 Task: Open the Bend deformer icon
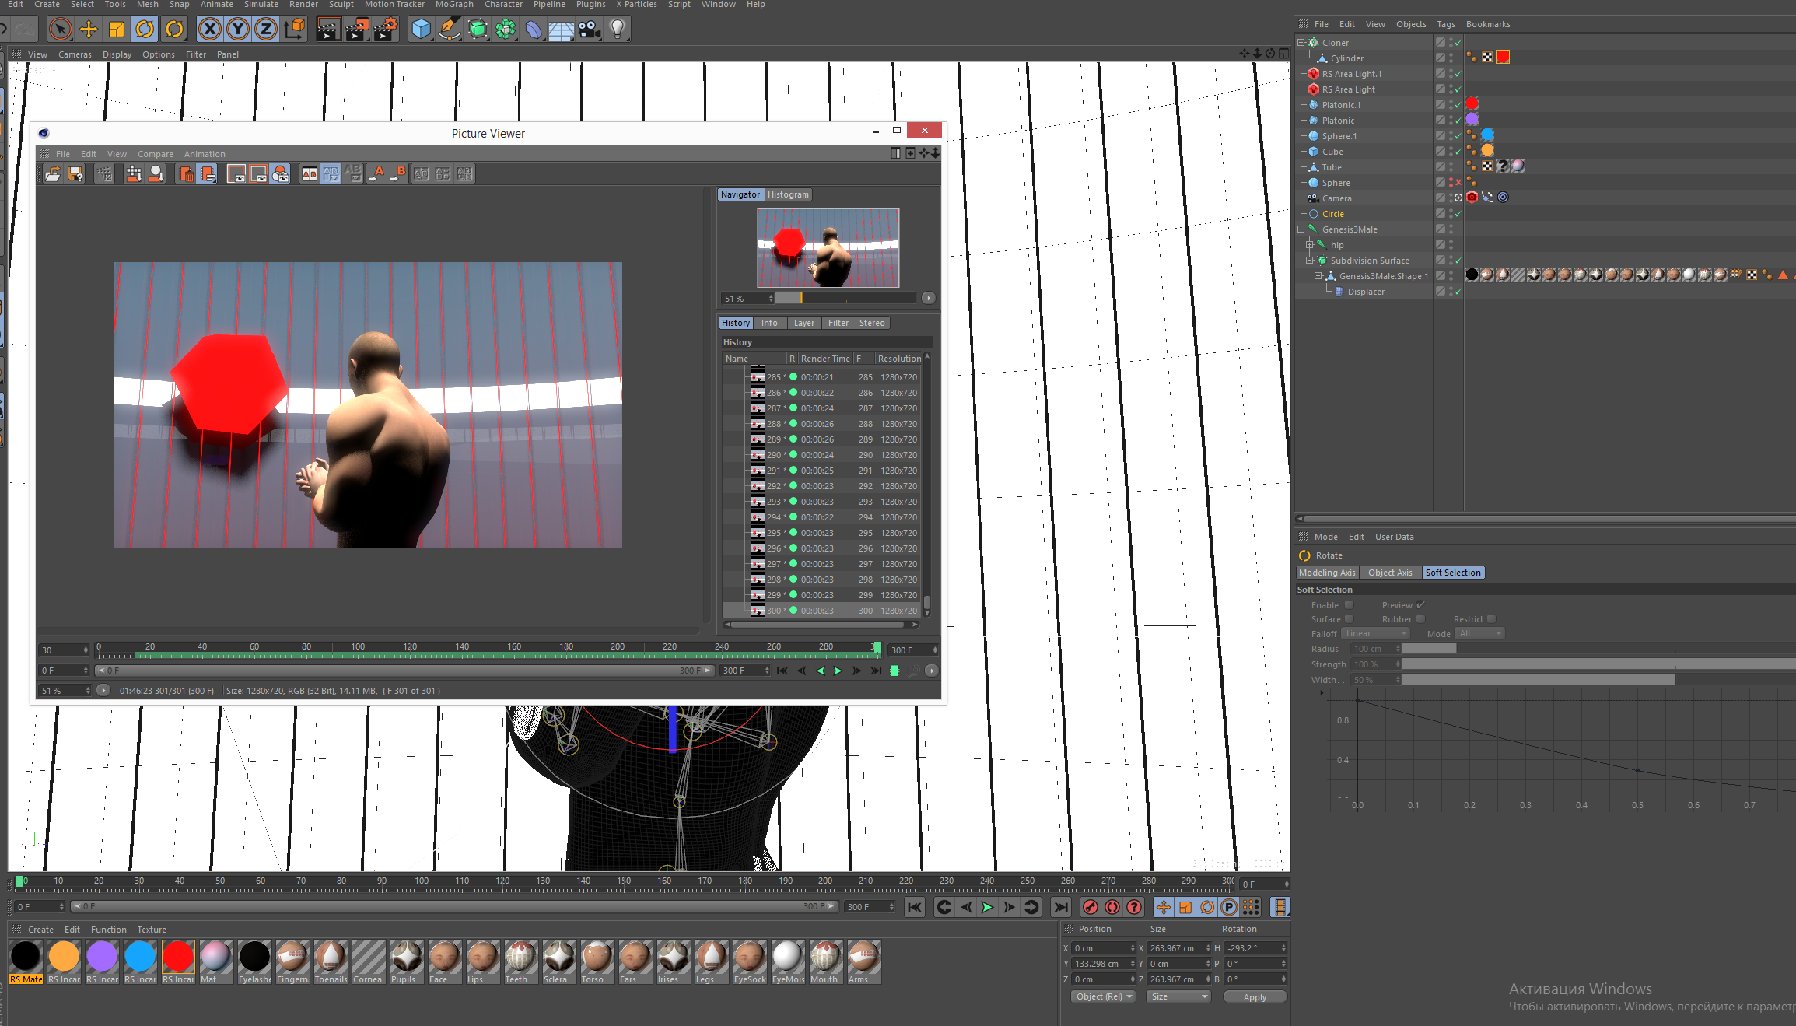(534, 30)
